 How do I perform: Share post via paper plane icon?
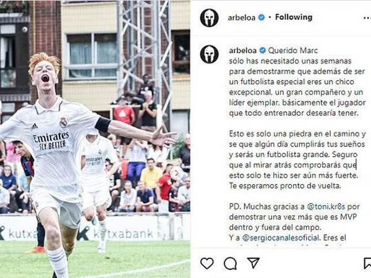pos(253,263)
